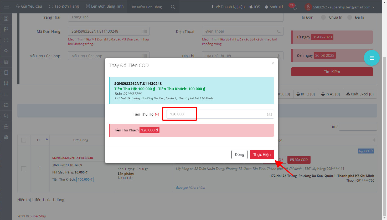Viewport: 387px width, 220px height.
Task: Click the Điện Thoại input field
Action: (243, 31)
